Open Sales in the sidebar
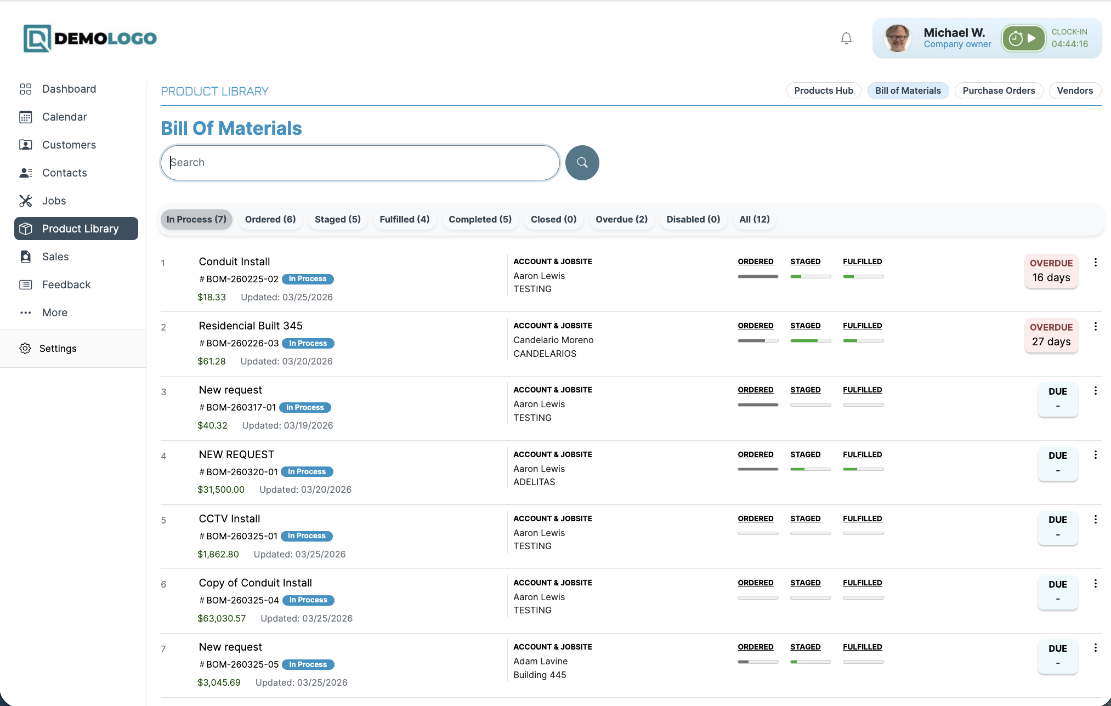This screenshot has width=1111, height=706. coord(55,257)
